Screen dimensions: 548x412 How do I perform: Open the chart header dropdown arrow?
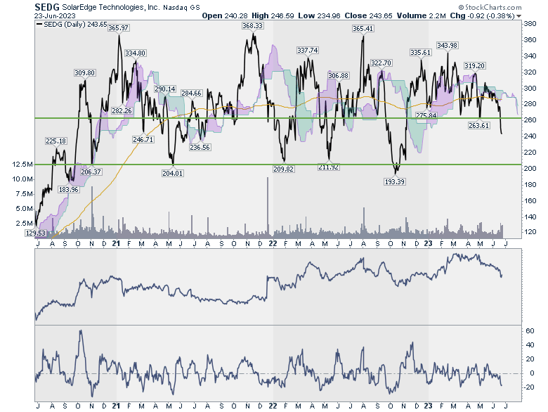point(518,16)
